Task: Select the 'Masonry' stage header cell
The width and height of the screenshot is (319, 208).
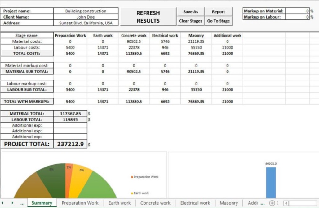Action: (196, 35)
